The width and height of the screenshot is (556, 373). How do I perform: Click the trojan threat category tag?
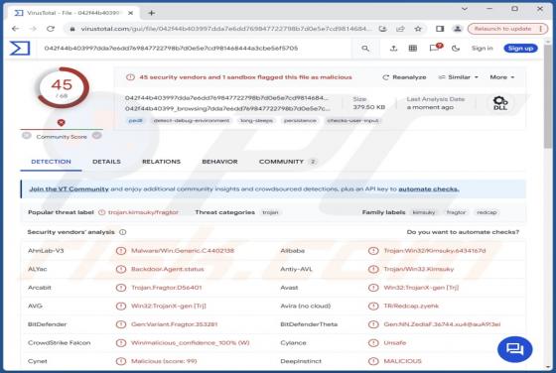[270, 212]
